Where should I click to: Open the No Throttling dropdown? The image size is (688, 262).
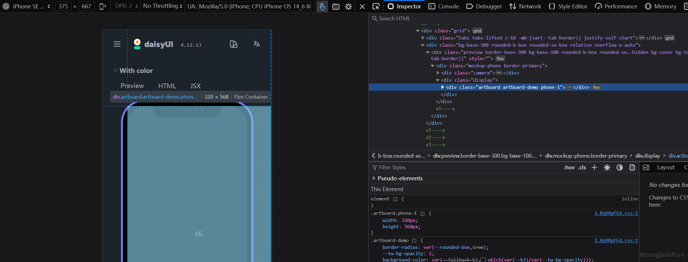(162, 6)
